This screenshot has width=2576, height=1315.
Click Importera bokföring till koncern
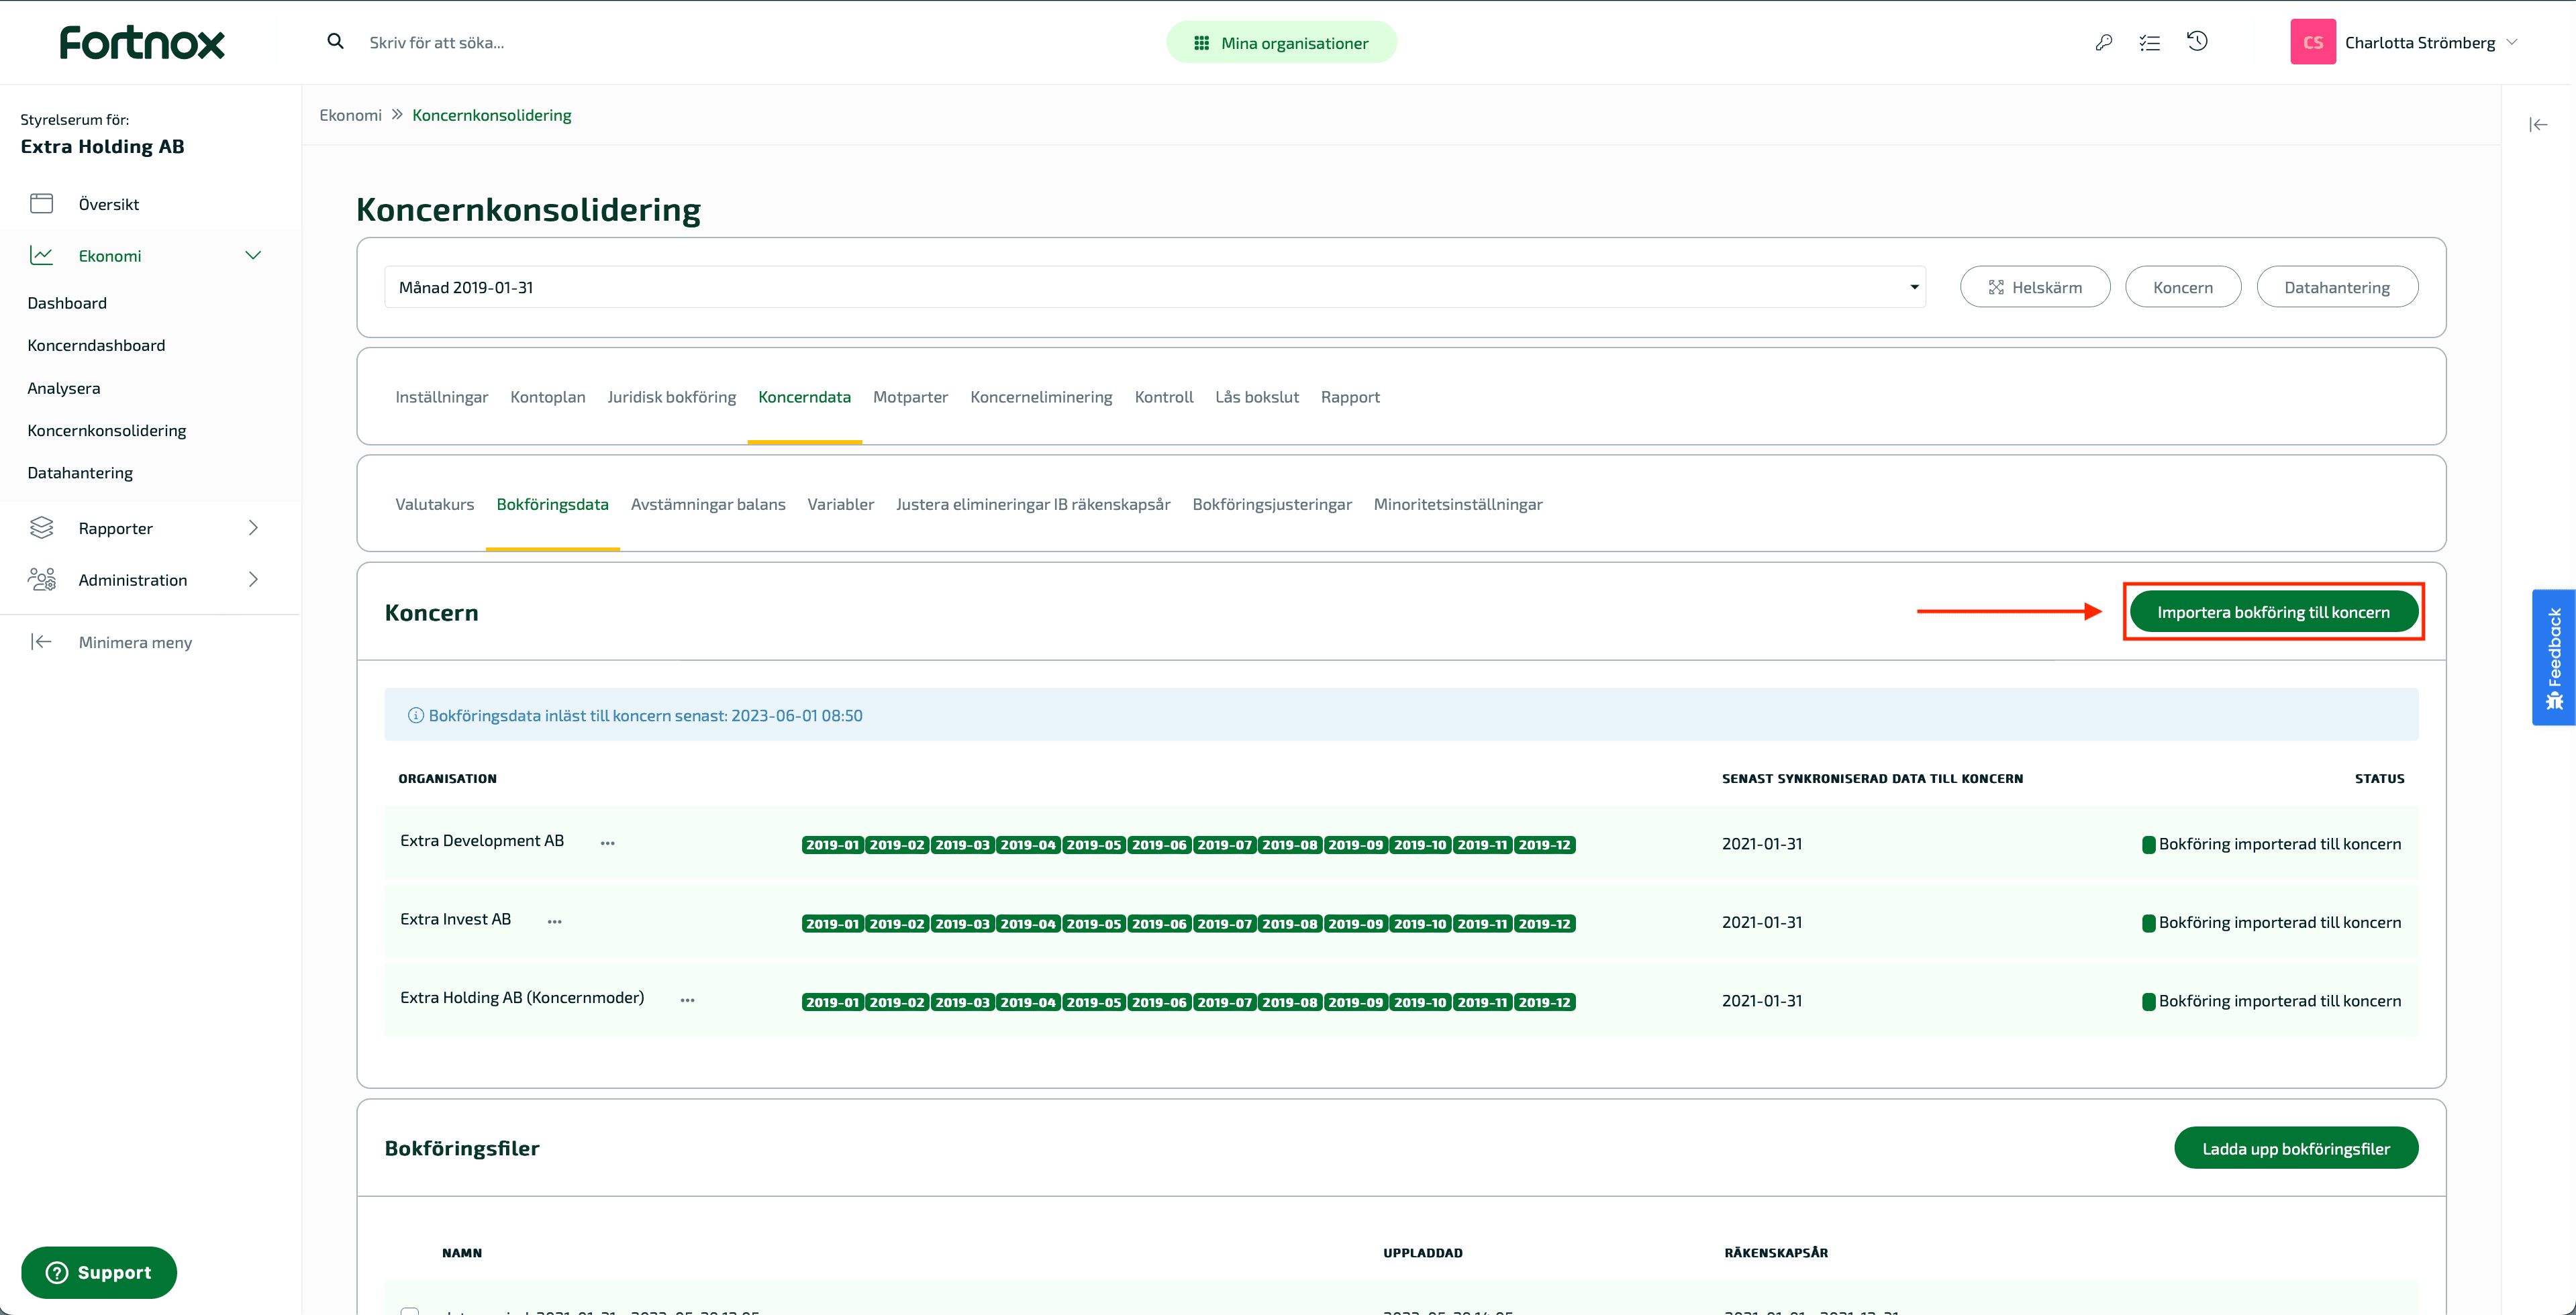[2273, 611]
